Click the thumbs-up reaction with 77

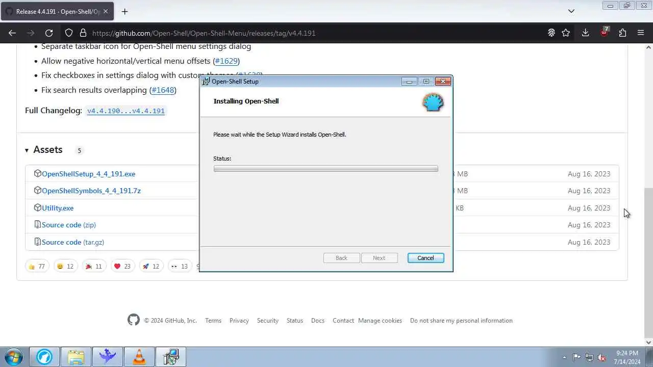point(37,266)
